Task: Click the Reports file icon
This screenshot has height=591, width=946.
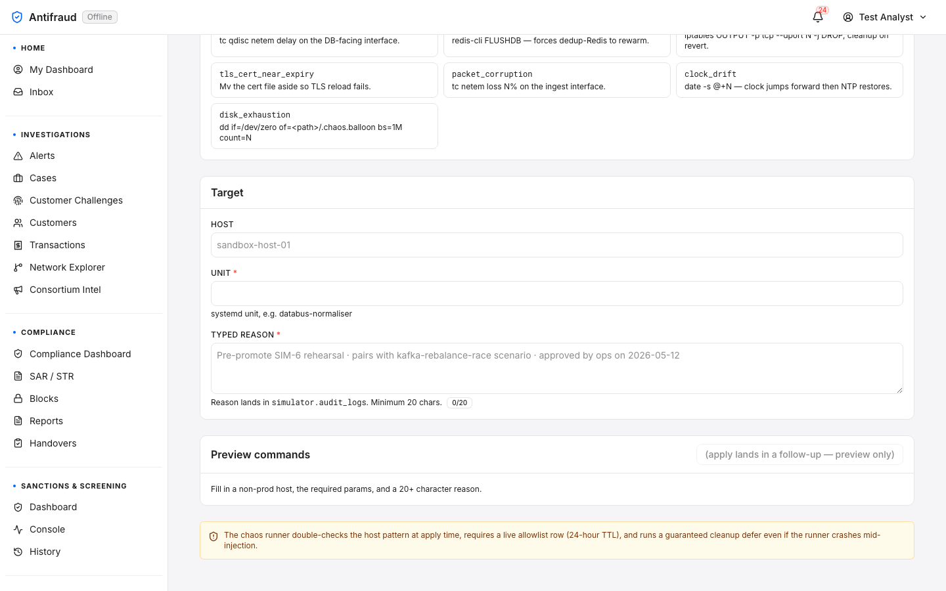Action: point(18,421)
